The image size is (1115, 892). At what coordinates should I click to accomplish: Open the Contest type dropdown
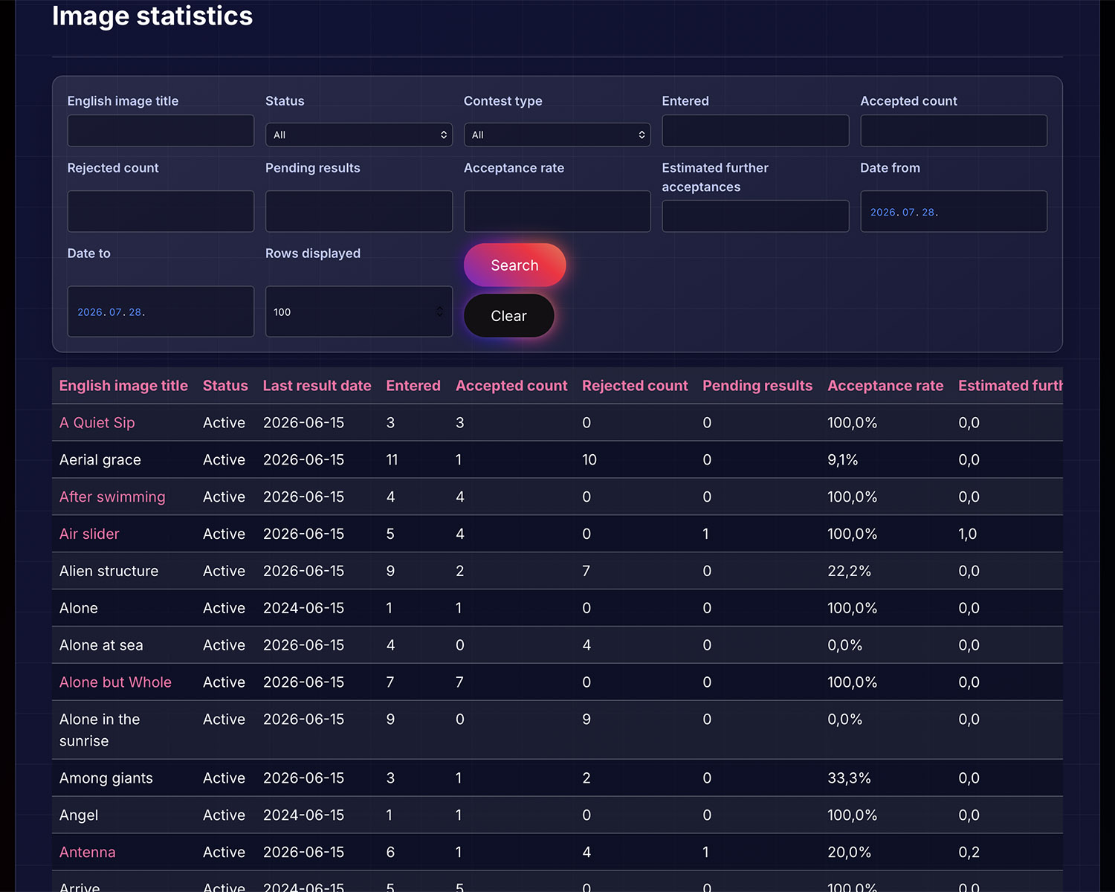tap(557, 135)
